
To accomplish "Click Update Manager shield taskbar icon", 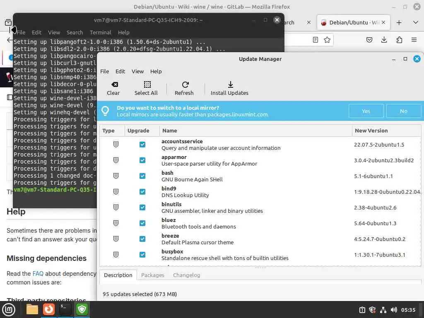I will click(82, 309).
